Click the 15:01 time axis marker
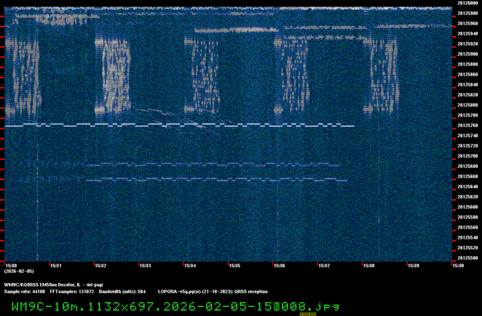This screenshot has width=482, height=316. (55, 265)
